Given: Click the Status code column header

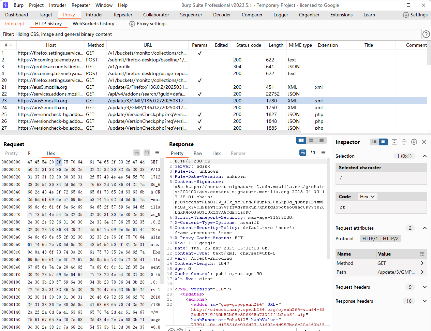Looking at the screenshot, I should click(x=249, y=45).
